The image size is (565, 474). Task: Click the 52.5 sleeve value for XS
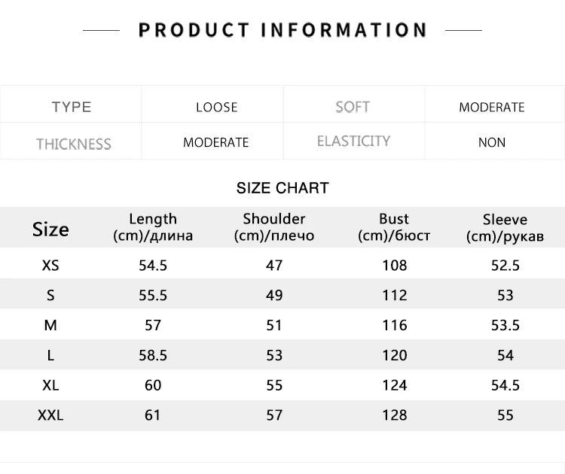pos(505,265)
